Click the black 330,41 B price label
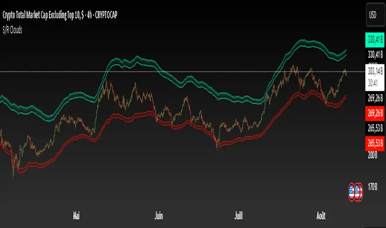 375,54
